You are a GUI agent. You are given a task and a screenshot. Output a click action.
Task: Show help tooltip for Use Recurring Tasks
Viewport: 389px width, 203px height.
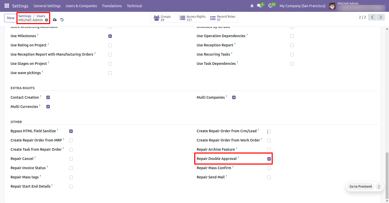pos(232,53)
